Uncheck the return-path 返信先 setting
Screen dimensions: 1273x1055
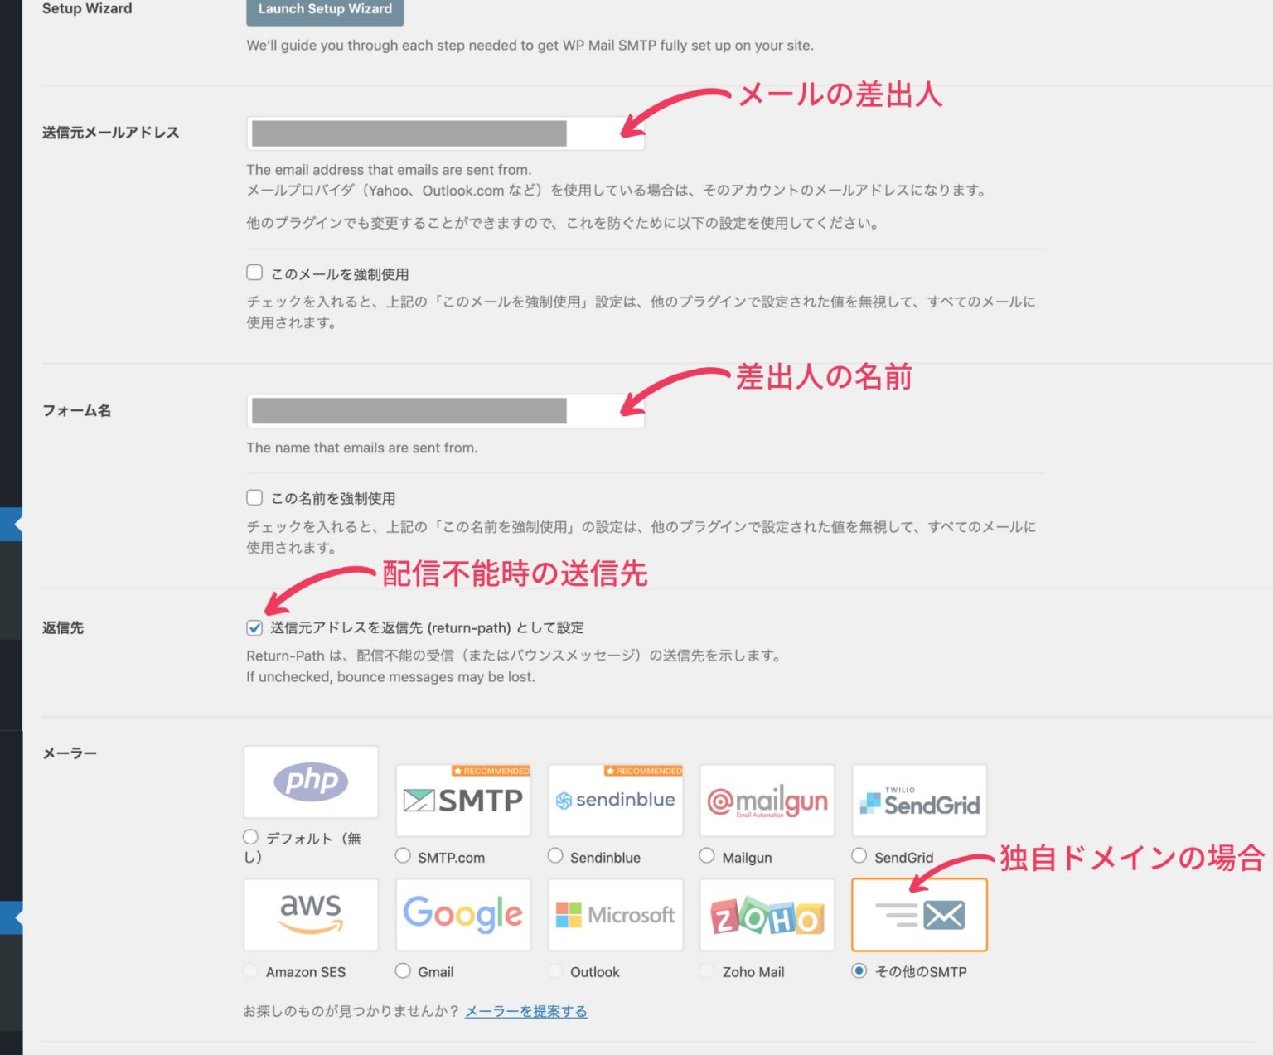click(254, 628)
